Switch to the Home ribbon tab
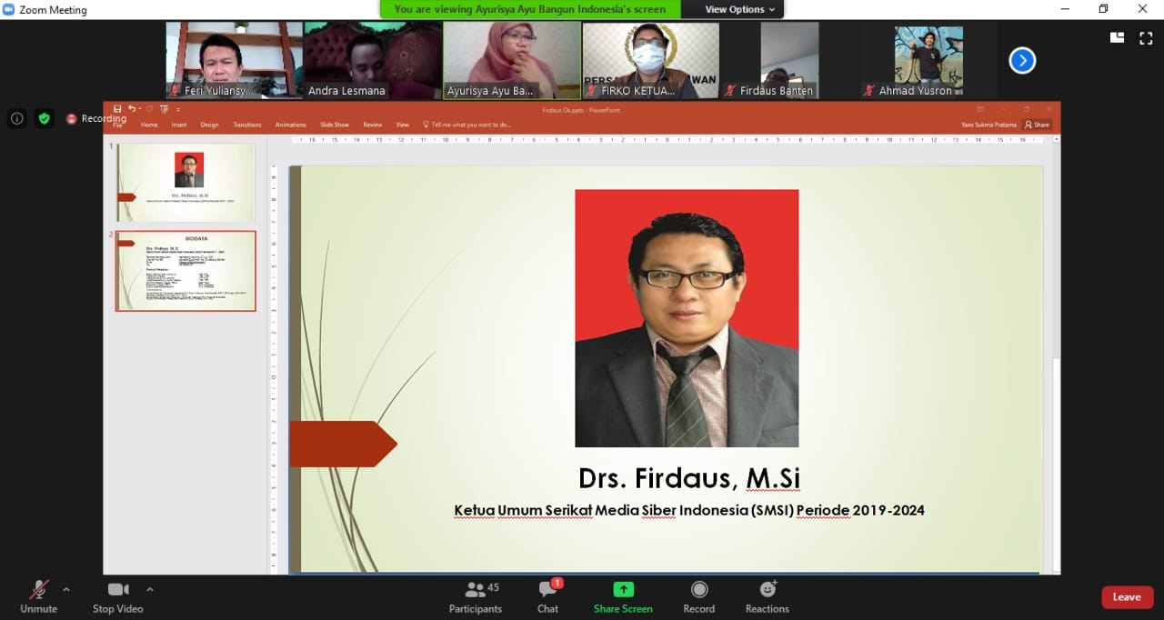Screen dimensions: 1164x620 pyautogui.click(x=149, y=125)
